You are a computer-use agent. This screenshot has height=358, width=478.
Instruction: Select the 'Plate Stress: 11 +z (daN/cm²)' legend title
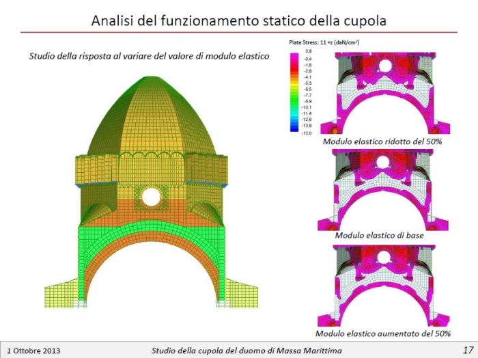[x=324, y=42]
